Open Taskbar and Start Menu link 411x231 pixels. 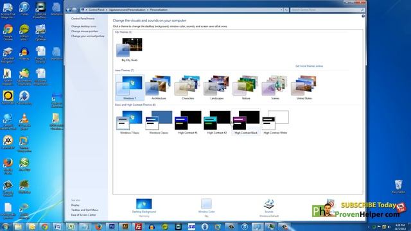tap(85, 210)
